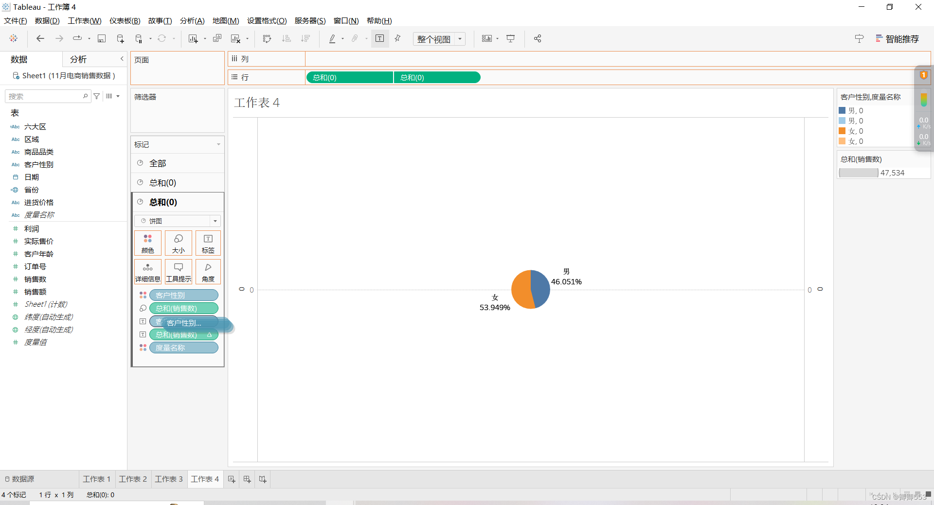The width and height of the screenshot is (934, 505).
Task: Open the 文件(F) menu
Action: coord(16,20)
